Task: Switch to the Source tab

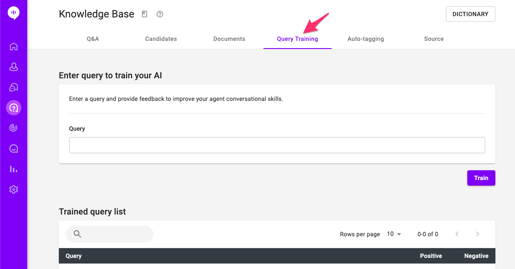Action: [434, 39]
